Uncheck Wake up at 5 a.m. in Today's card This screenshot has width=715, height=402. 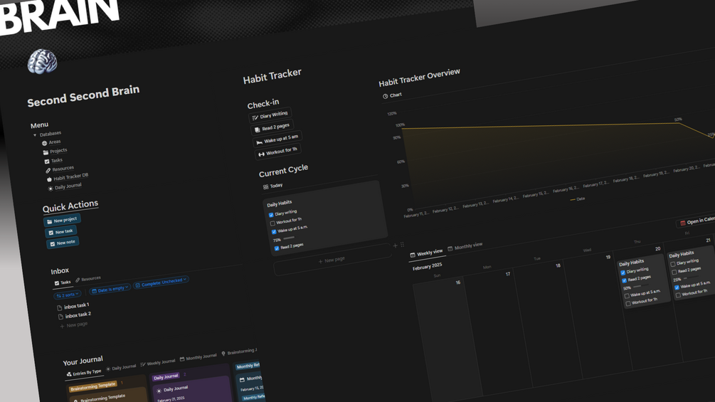pyautogui.click(x=274, y=231)
